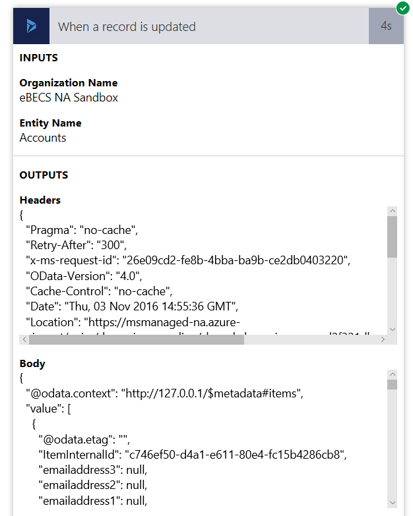The height and width of the screenshot is (516, 413).
Task: Click the 'Entity Name' label
Action: pos(50,123)
